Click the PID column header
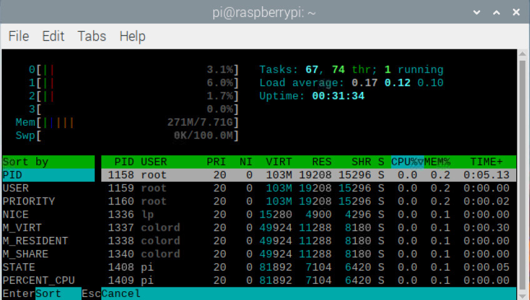This screenshot has height=300, width=530. pyautogui.click(x=124, y=162)
